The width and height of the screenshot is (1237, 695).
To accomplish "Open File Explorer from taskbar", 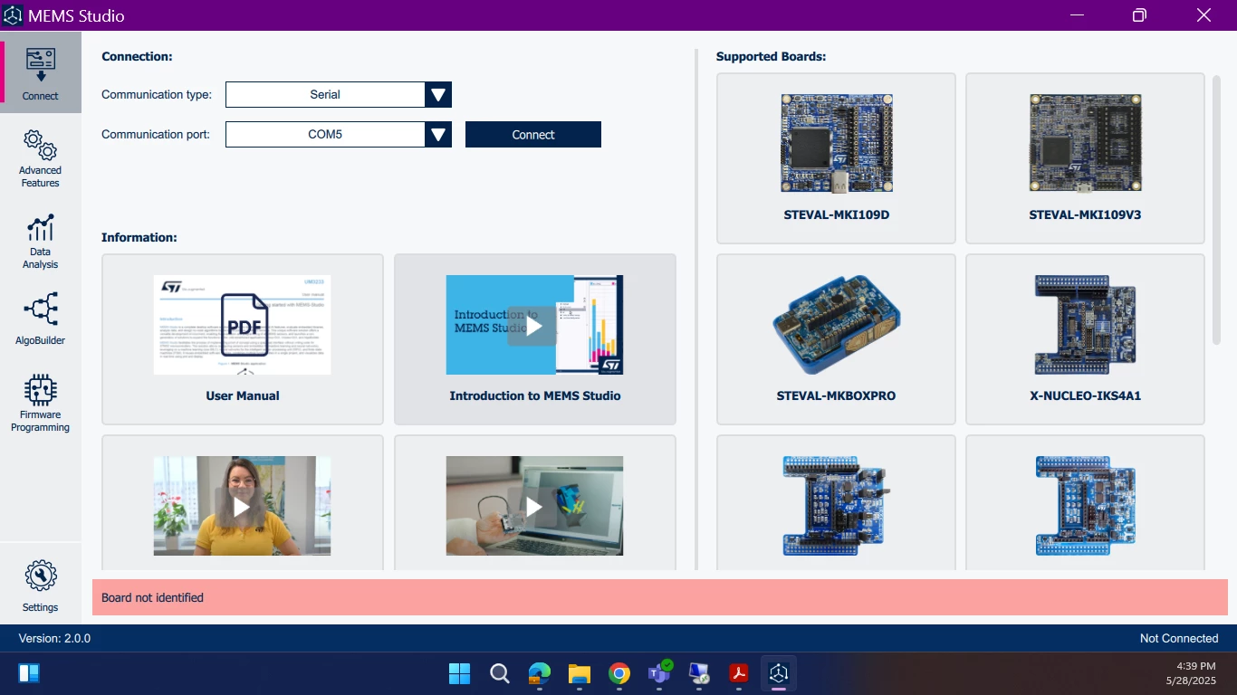I will point(580,673).
